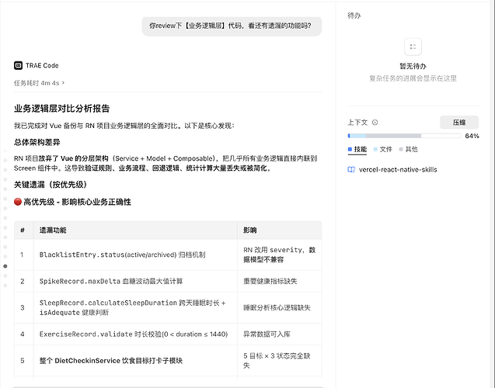Click the context info circle icon
The width and height of the screenshot is (495, 388).
pos(375,123)
